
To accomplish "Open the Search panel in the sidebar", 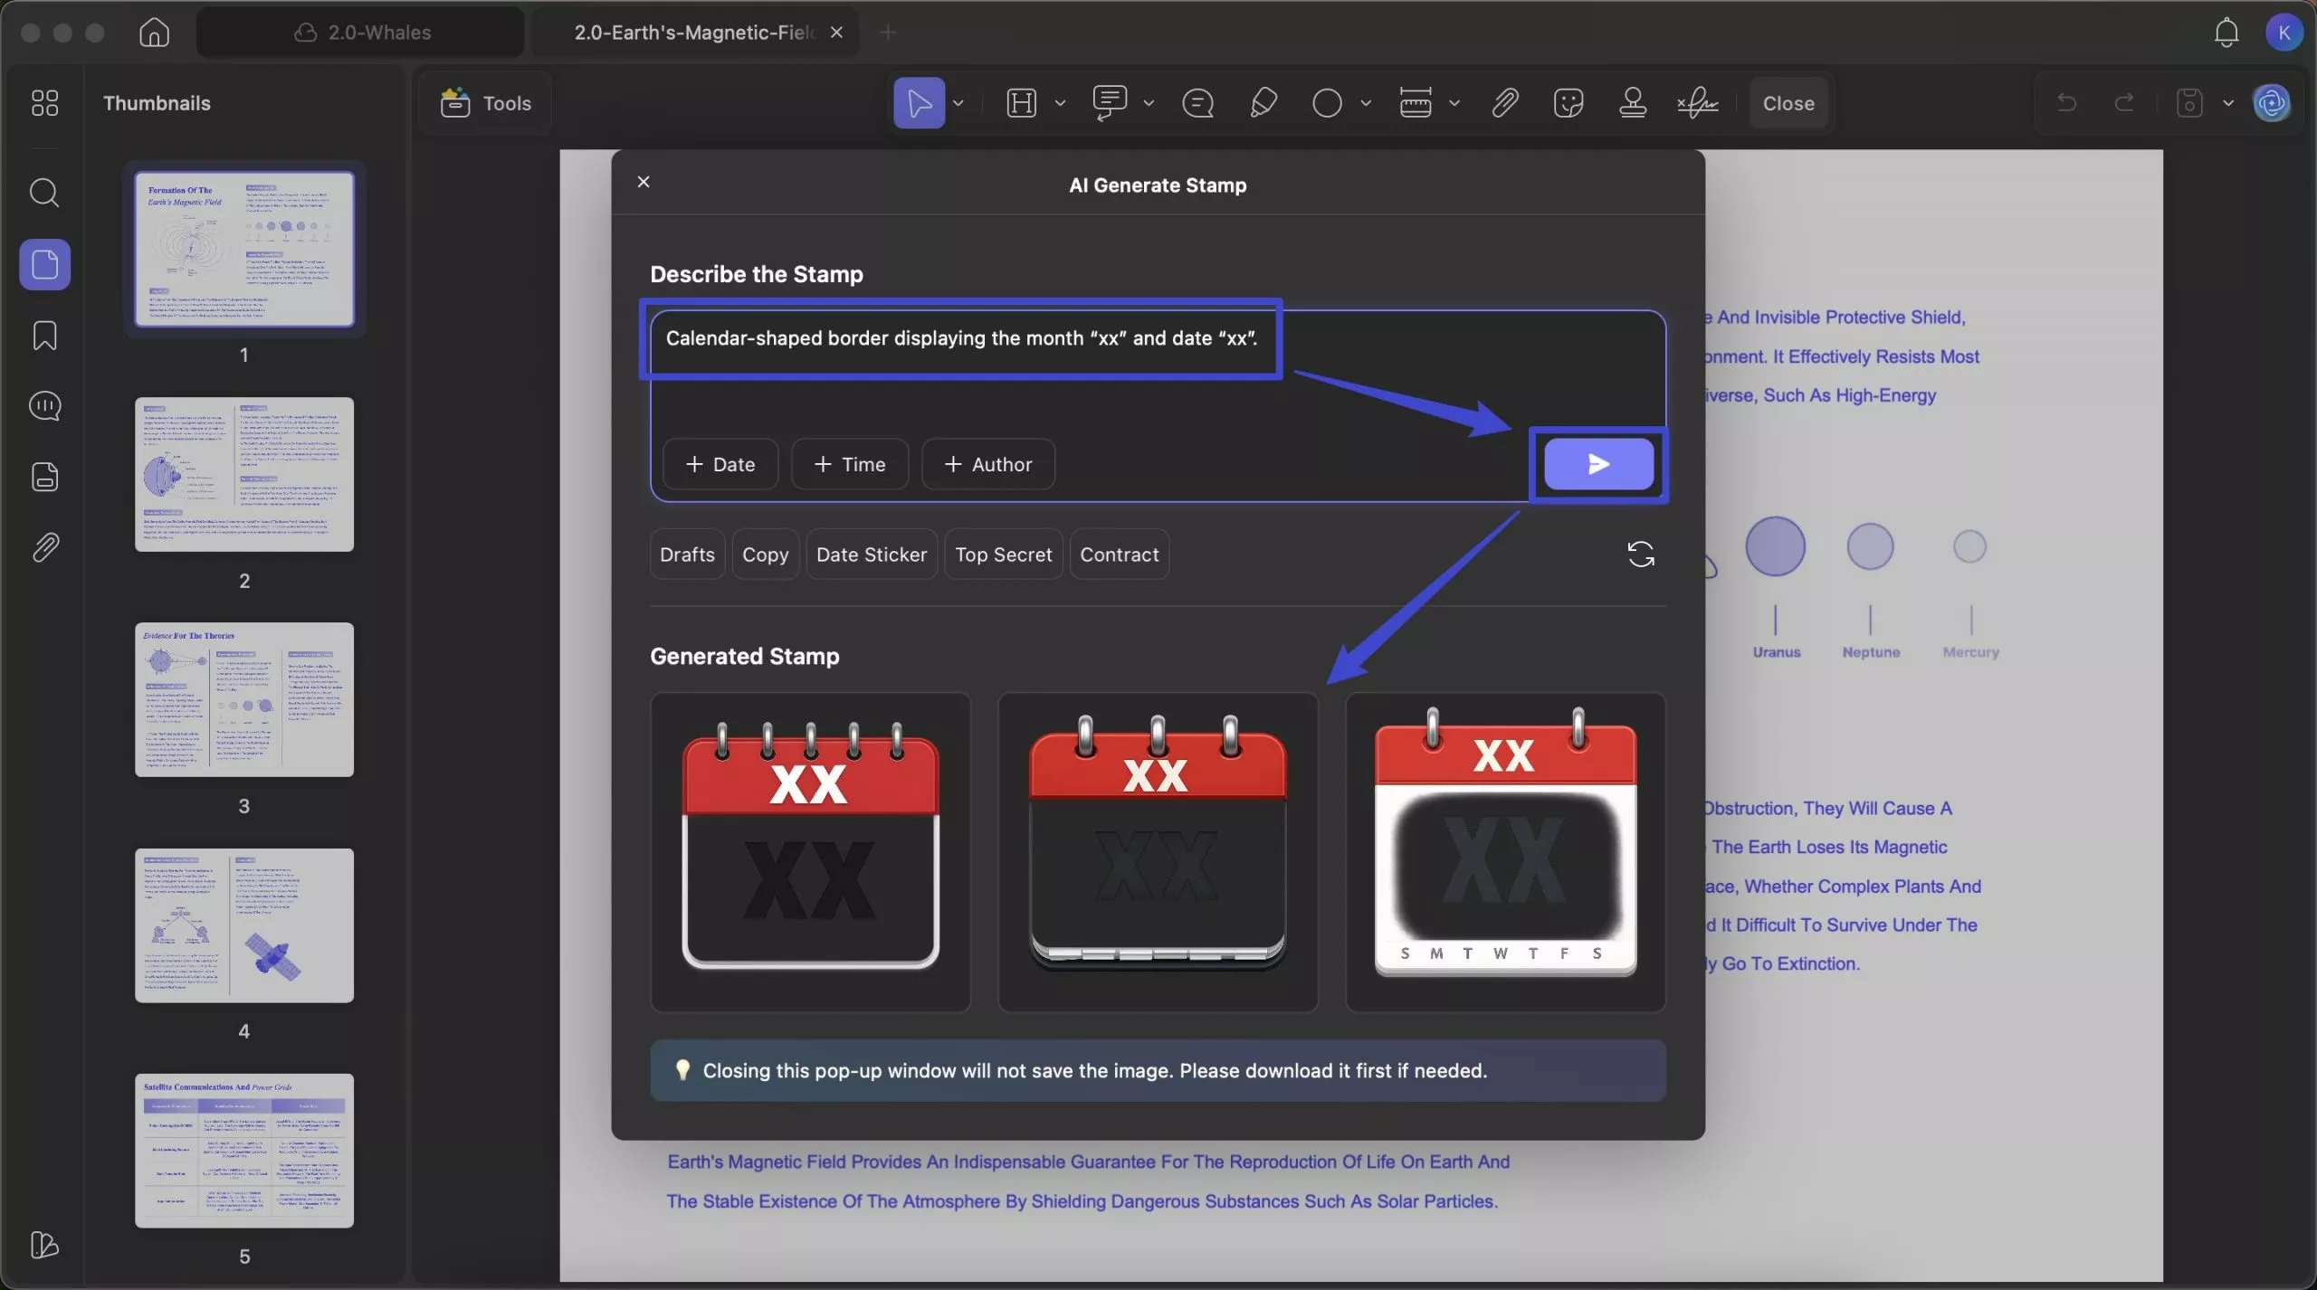I will coord(44,193).
